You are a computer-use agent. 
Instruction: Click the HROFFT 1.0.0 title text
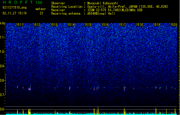(x=23, y=2)
